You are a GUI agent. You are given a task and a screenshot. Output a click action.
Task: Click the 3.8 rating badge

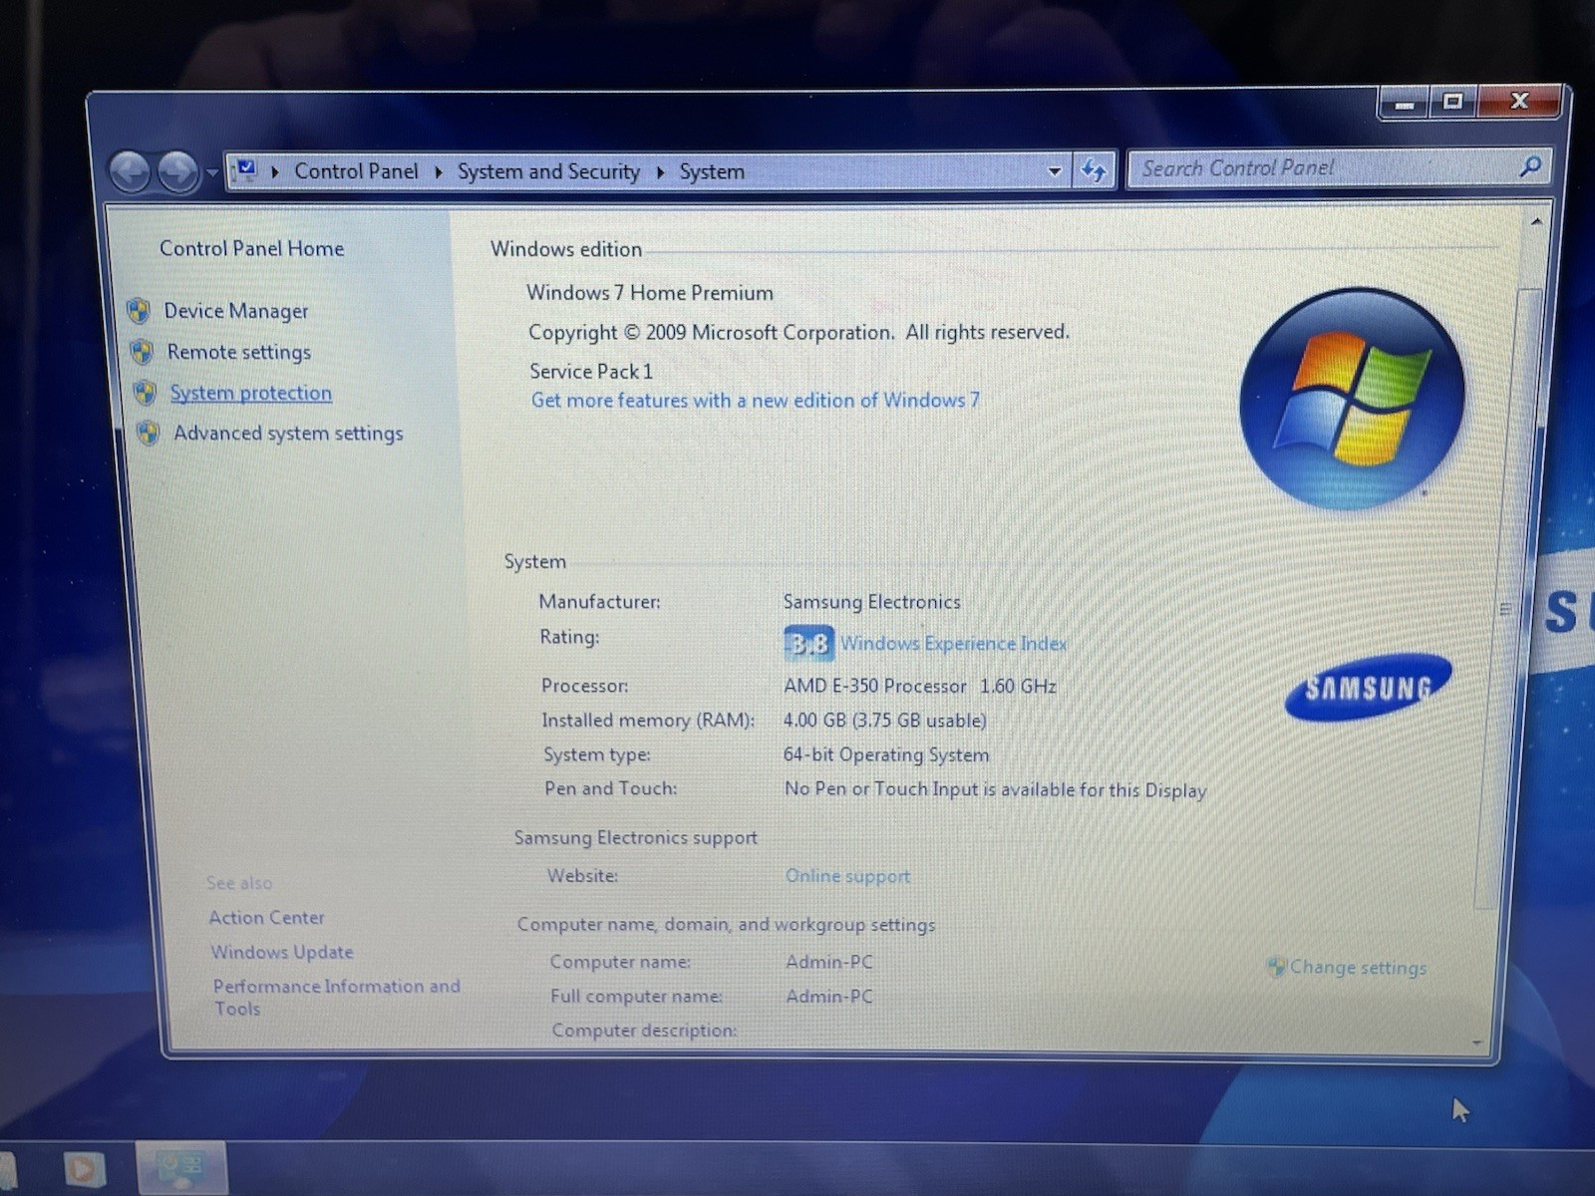click(x=808, y=644)
